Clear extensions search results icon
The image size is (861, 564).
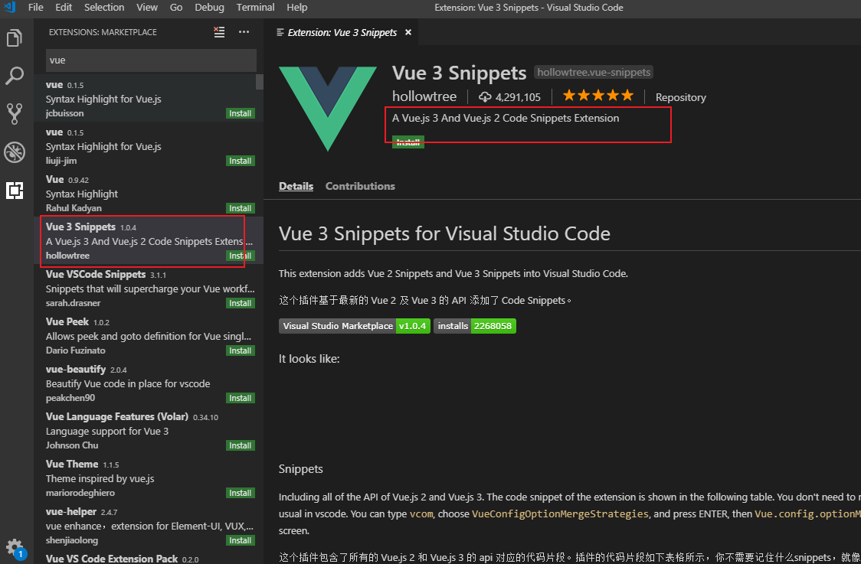[x=219, y=32]
